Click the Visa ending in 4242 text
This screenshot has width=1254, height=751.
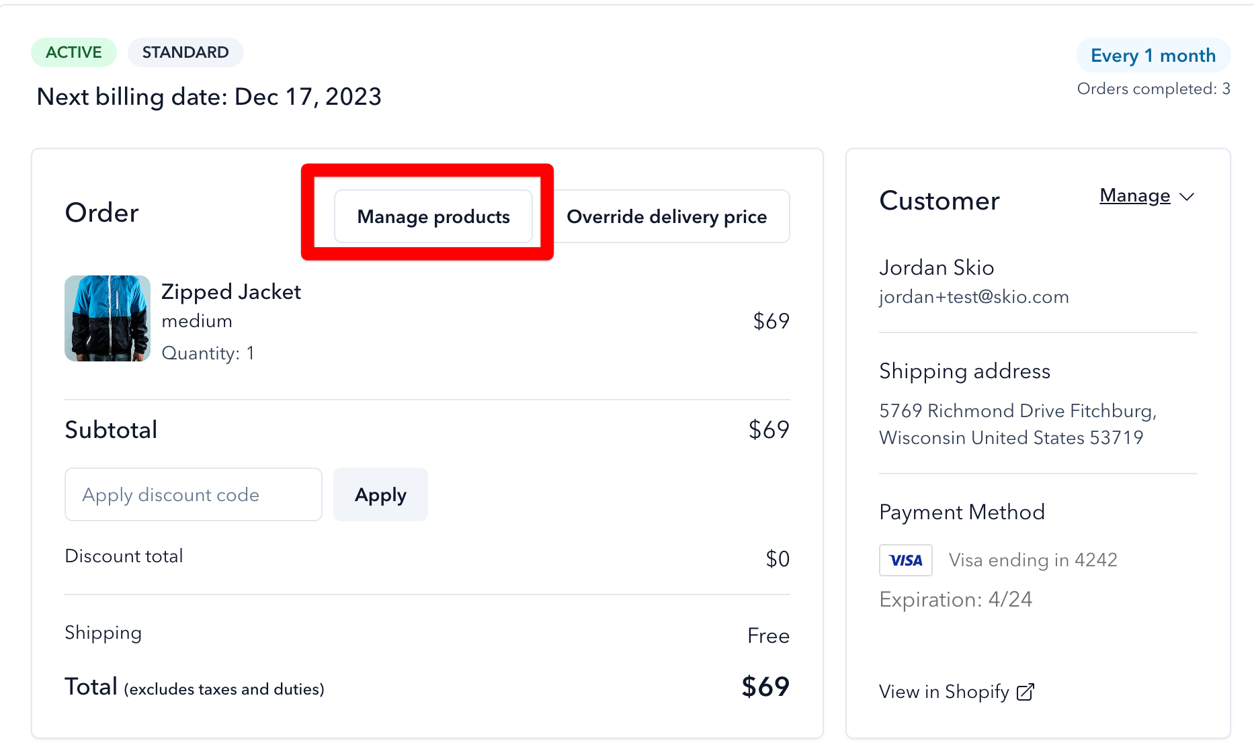pos(1033,560)
